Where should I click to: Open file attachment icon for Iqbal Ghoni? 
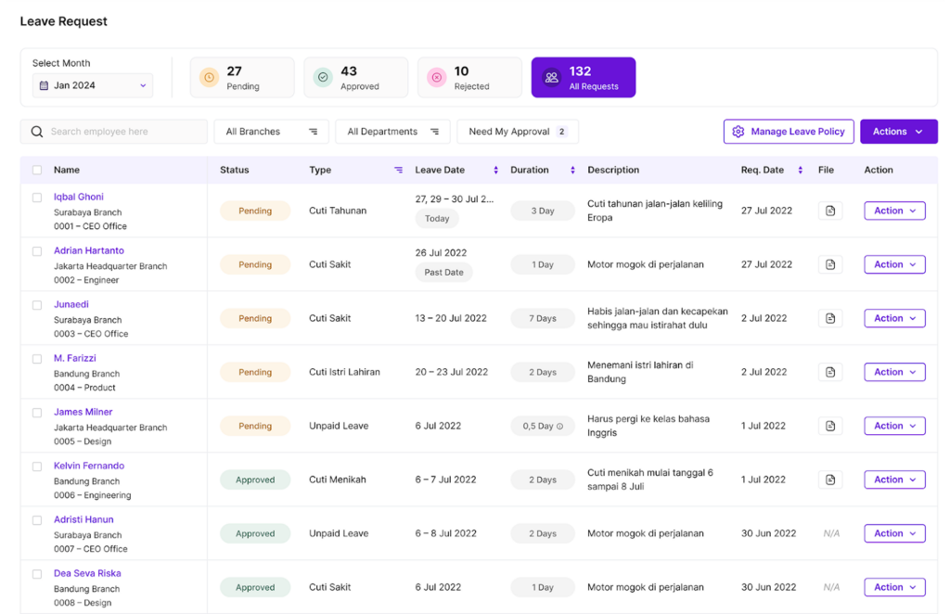(x=829, y=211)
